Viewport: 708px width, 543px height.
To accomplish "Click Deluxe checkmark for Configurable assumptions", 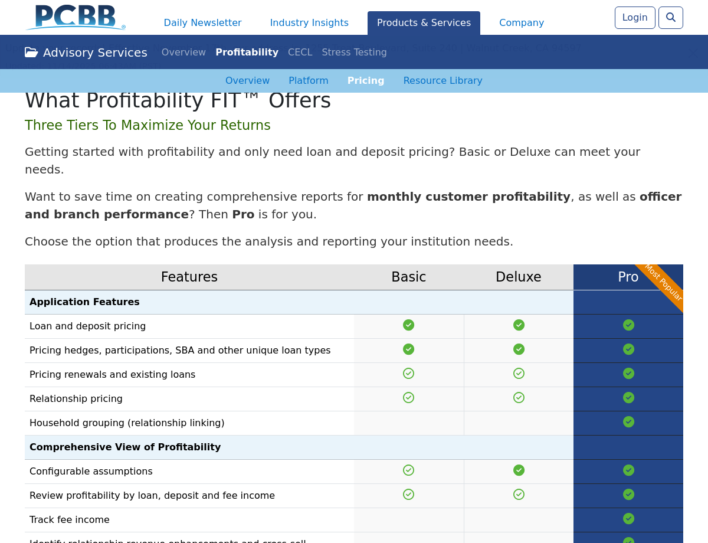I will pyautogui.click(x=519, y=470).
